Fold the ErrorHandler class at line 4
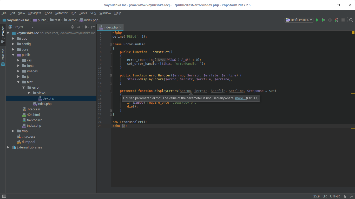The width and height of the screenshot is (355, 199). [111, 44]
